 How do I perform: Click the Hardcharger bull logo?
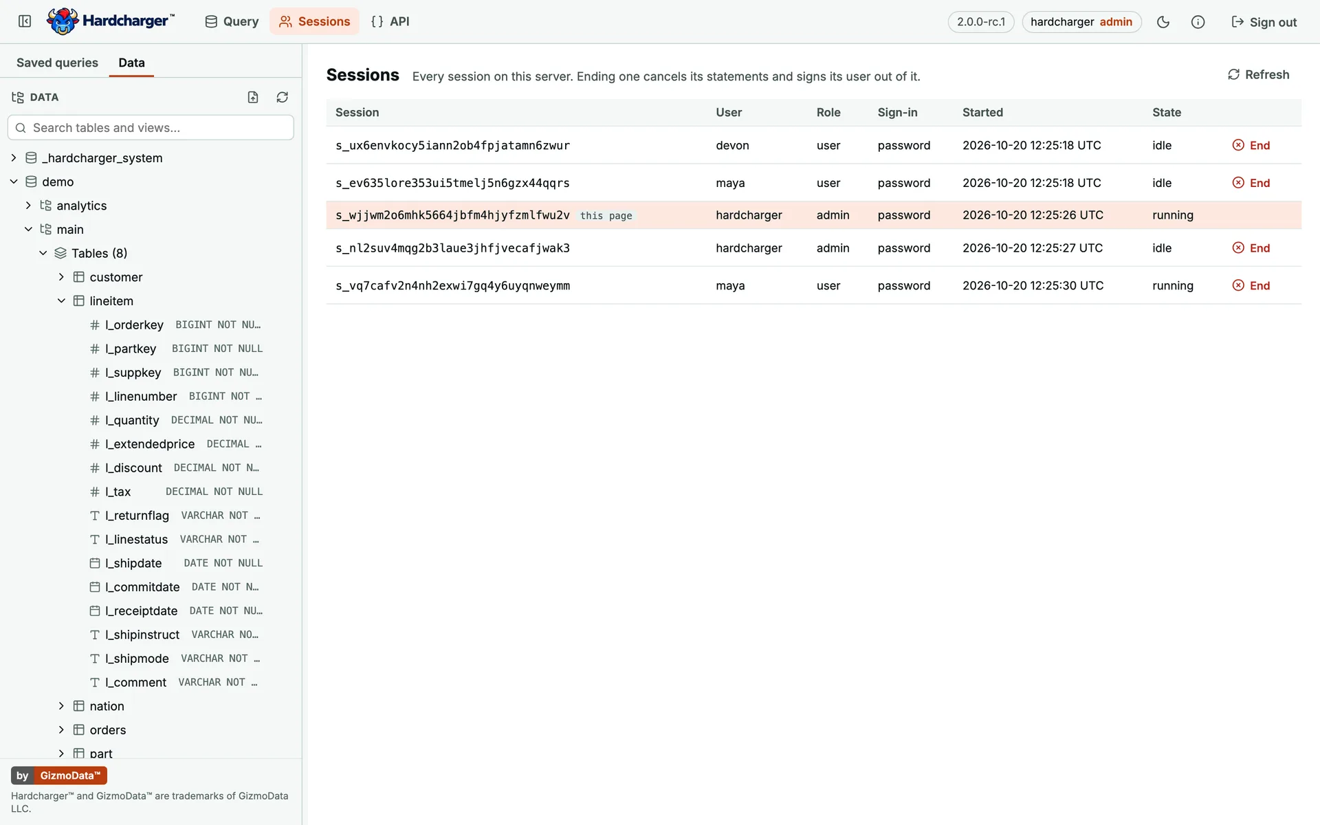click(63, 21)
